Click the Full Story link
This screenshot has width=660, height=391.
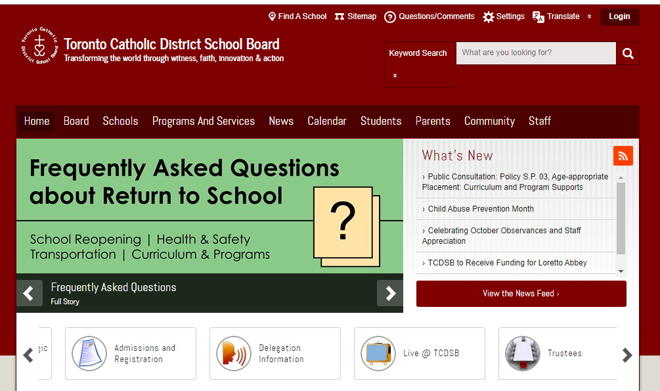[65, 302]
